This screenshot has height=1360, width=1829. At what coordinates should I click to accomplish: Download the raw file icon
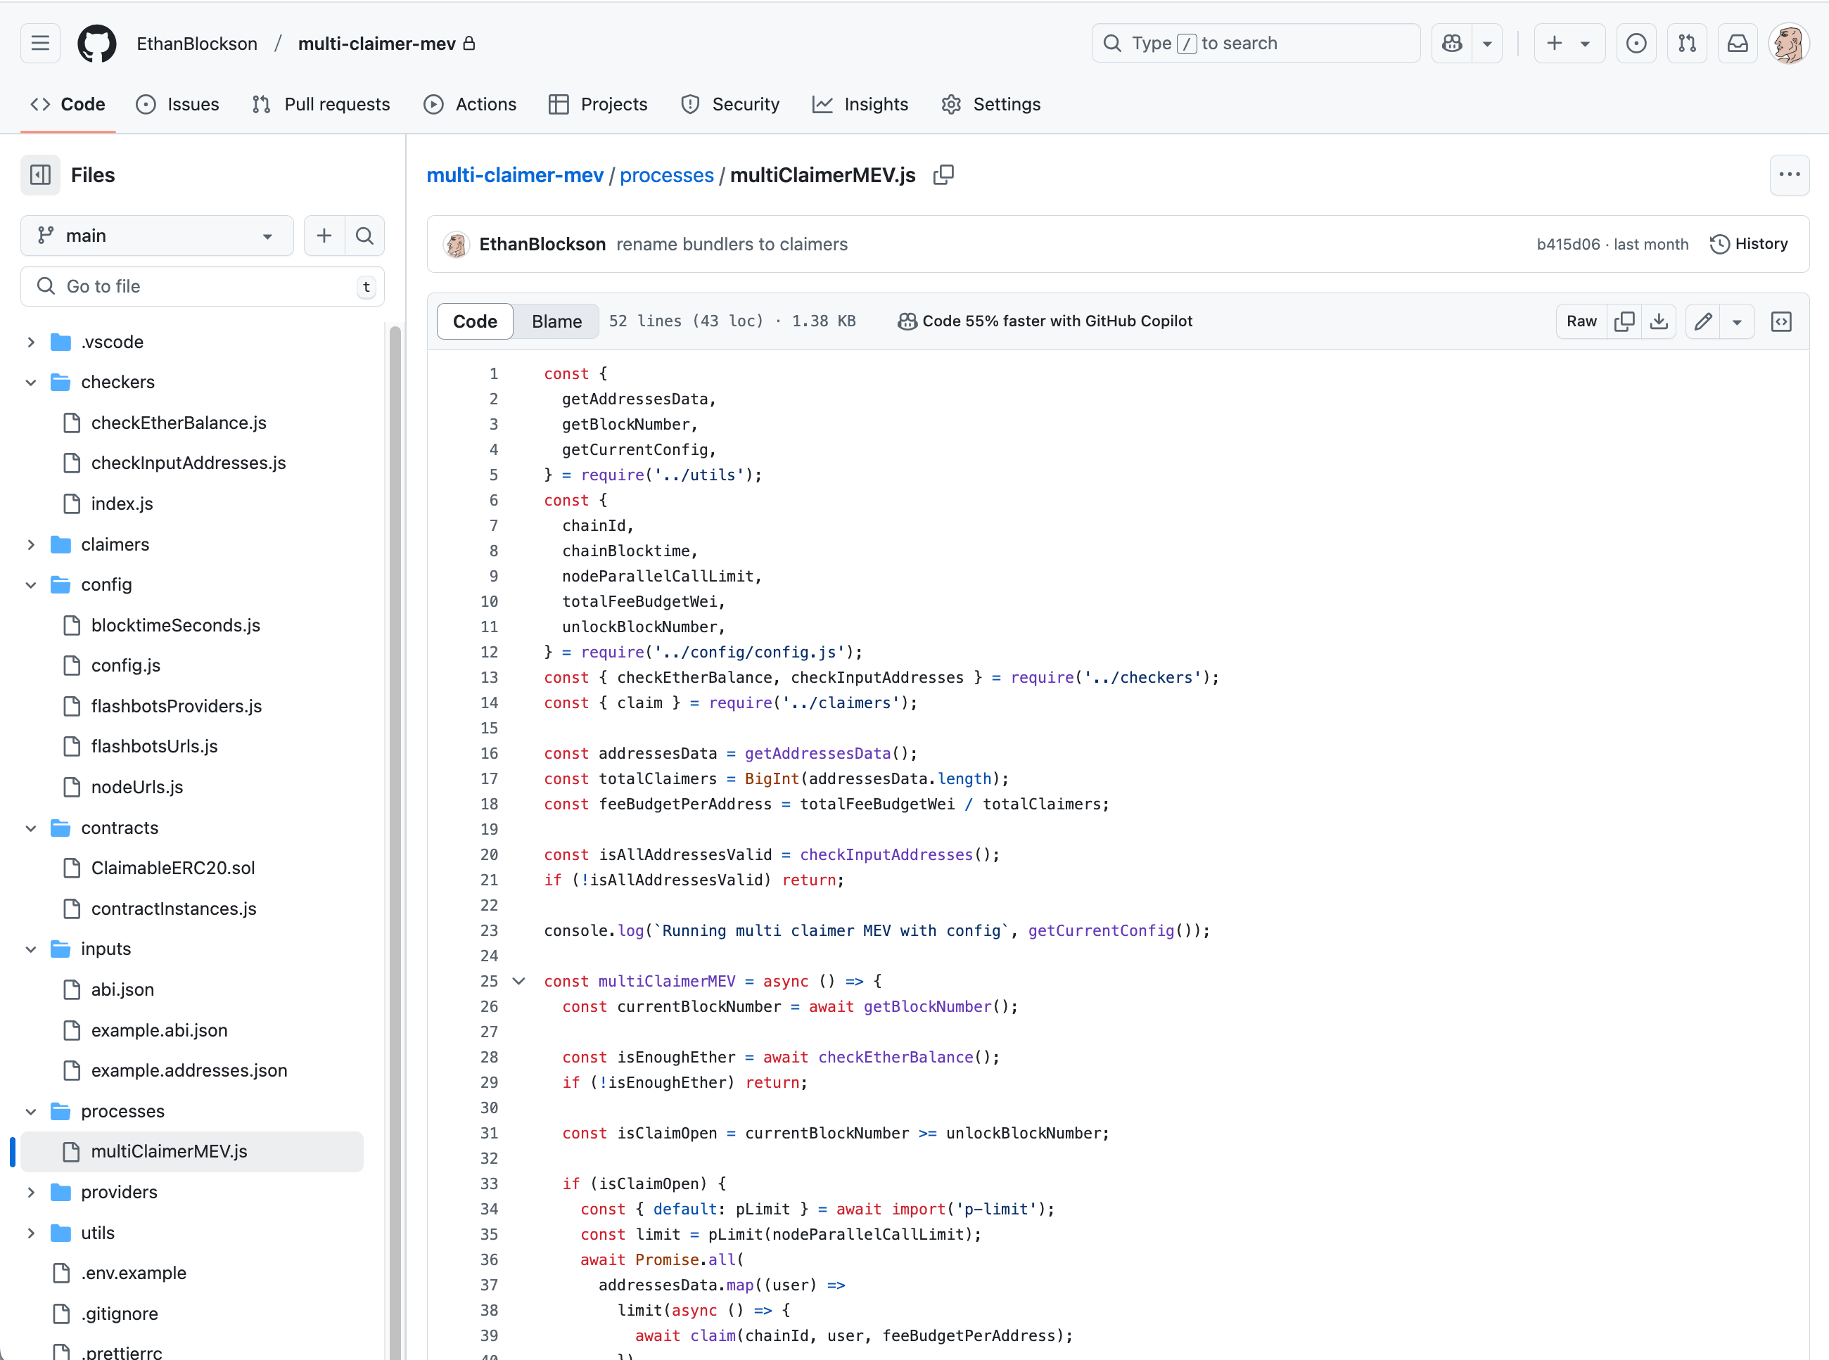pos(1659,321)
